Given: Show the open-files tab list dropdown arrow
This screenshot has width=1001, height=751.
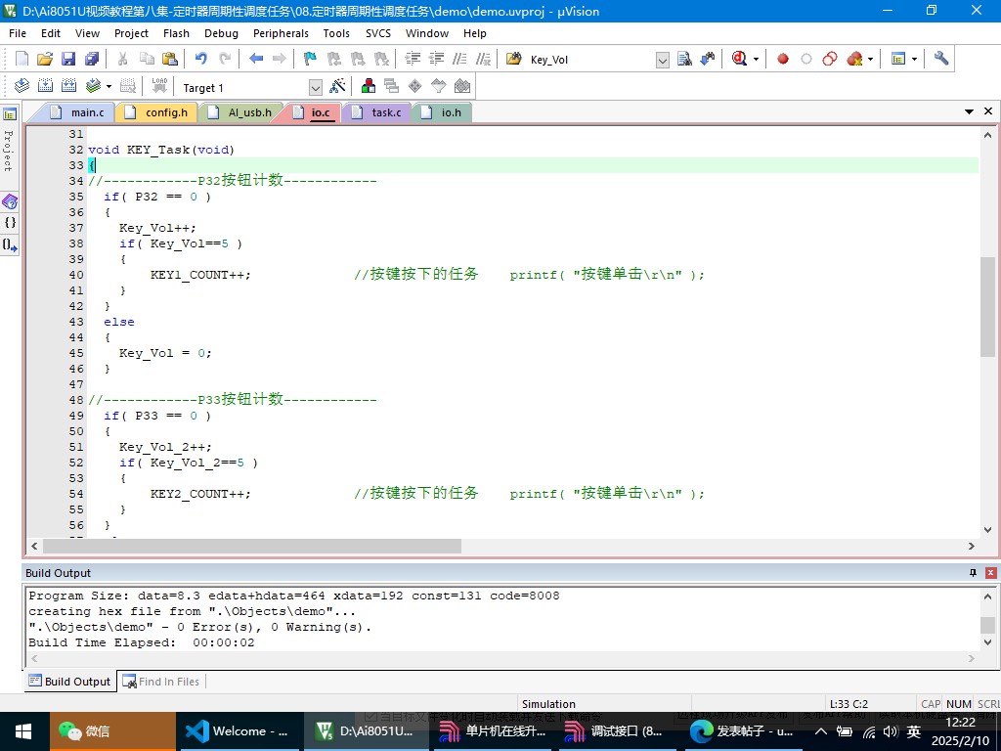Looking at the screenshot, I should [x=969, y=111].
